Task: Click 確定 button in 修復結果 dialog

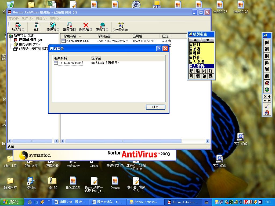Action: pos(155,107)
